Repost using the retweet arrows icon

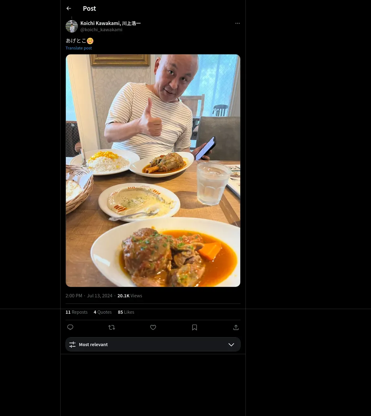click(112, 327)
